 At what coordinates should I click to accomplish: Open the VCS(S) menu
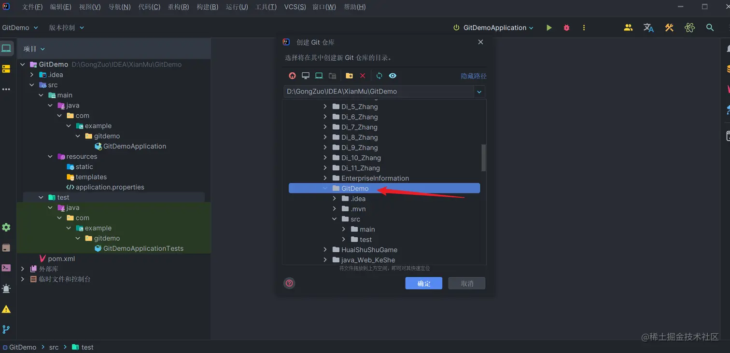click(x=295, y=7)
